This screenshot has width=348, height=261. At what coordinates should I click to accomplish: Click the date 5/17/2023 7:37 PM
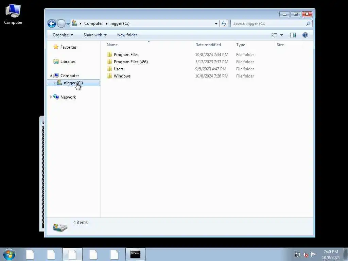pyautogui.click(x=212, y=62)
